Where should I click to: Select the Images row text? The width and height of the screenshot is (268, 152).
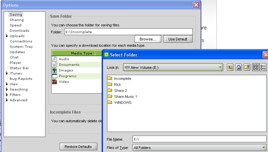tap(66, 70)
